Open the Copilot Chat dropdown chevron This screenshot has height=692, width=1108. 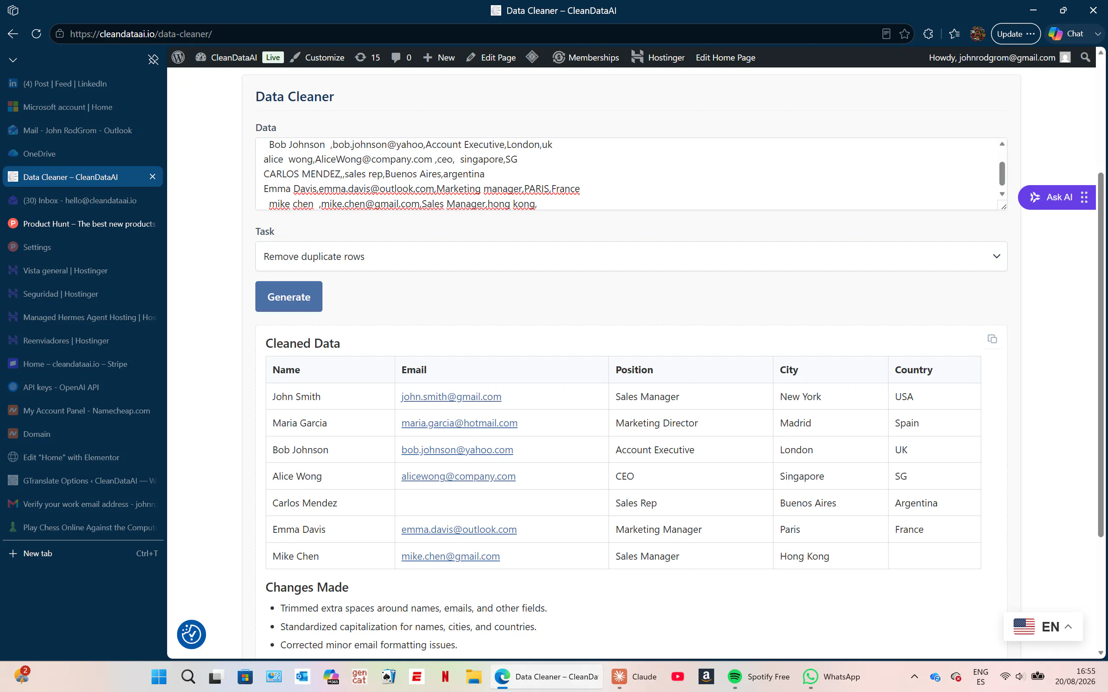click(x=1098, y=34)
